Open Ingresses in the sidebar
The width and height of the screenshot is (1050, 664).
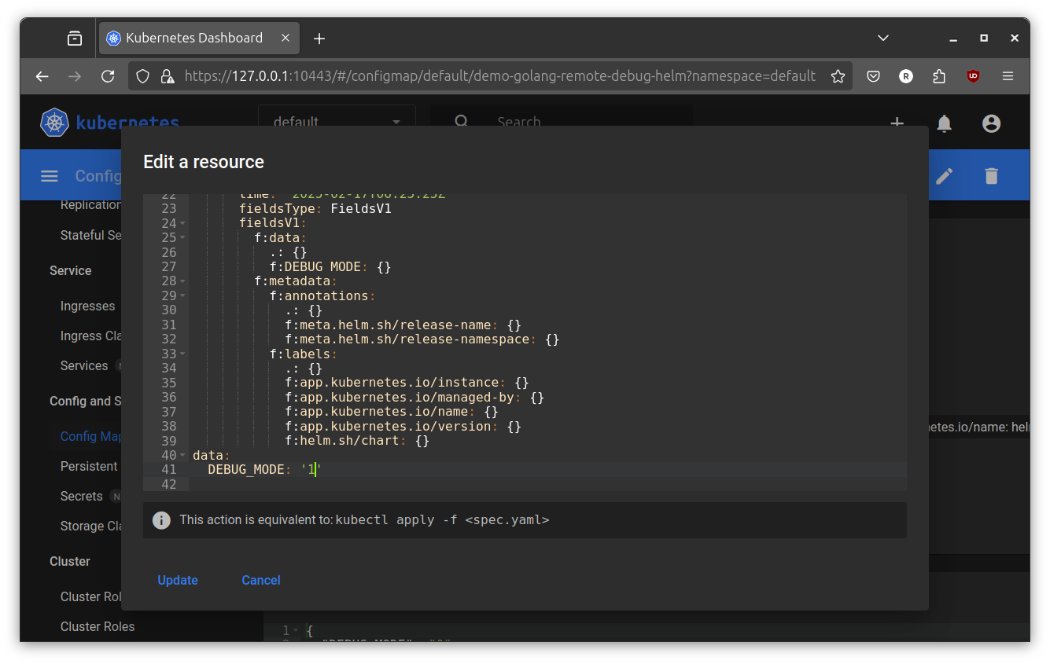pos(88,306)
